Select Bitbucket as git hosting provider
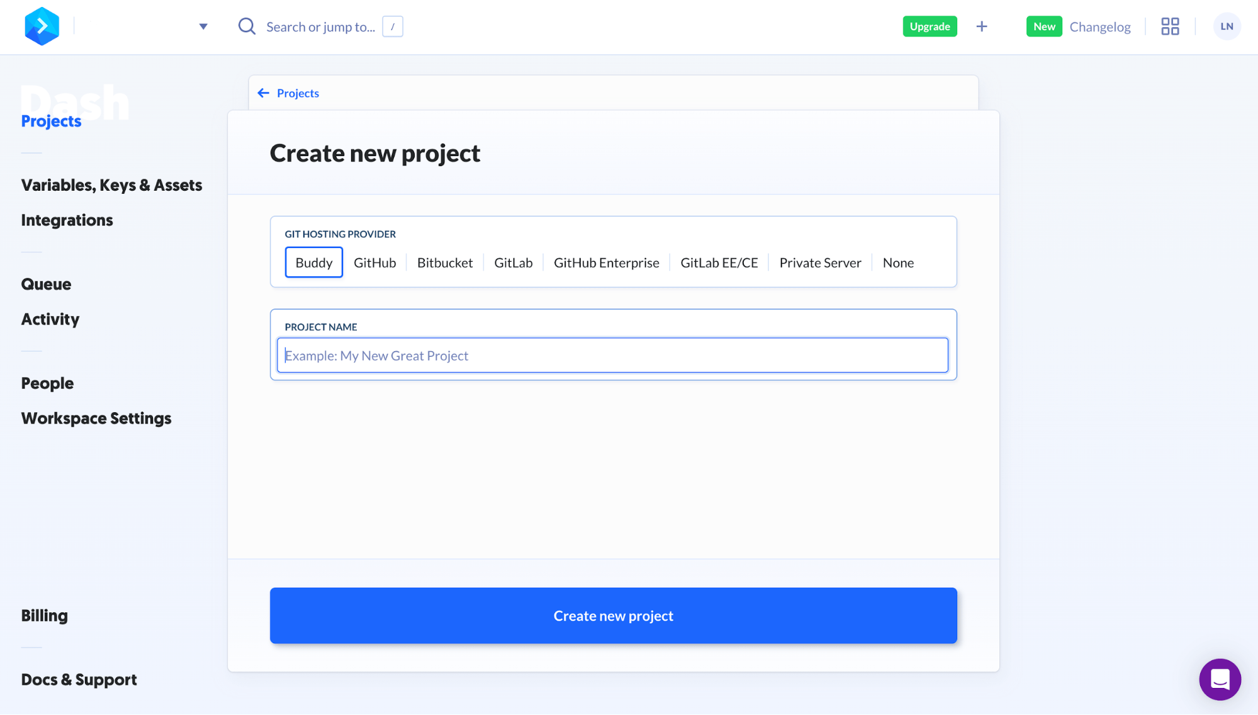 pos(445,262)
